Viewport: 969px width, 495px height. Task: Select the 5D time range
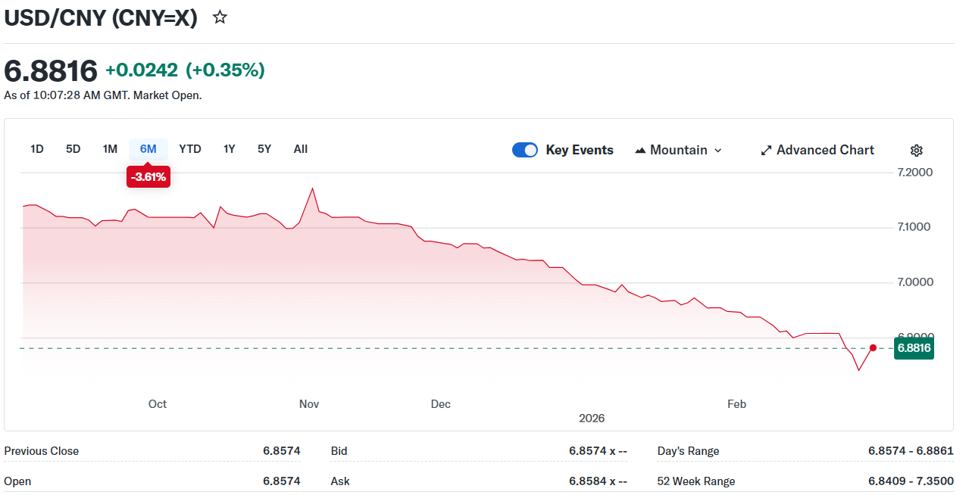point(73,149)
